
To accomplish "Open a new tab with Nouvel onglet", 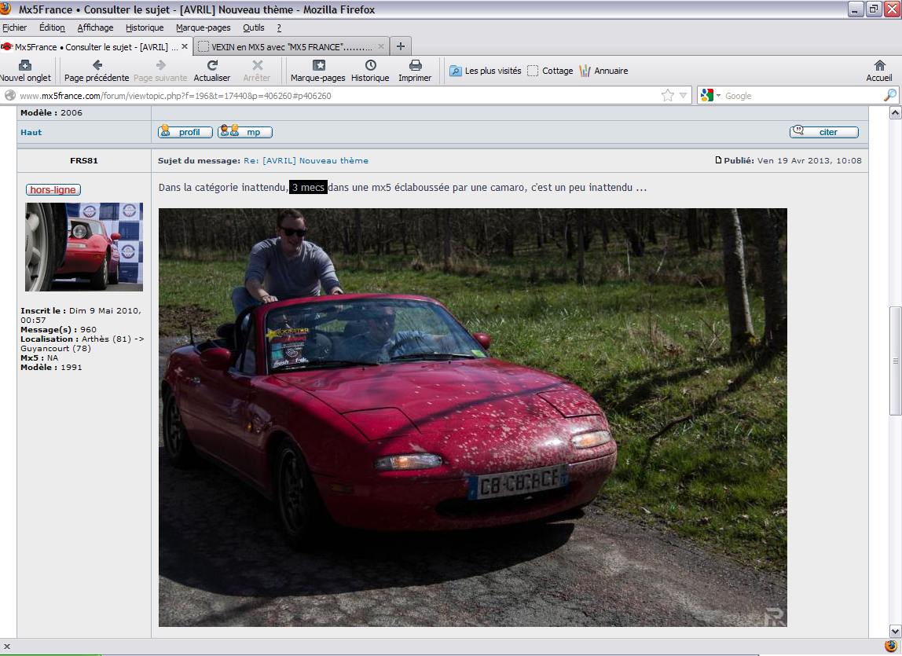I will coord(25,71).
